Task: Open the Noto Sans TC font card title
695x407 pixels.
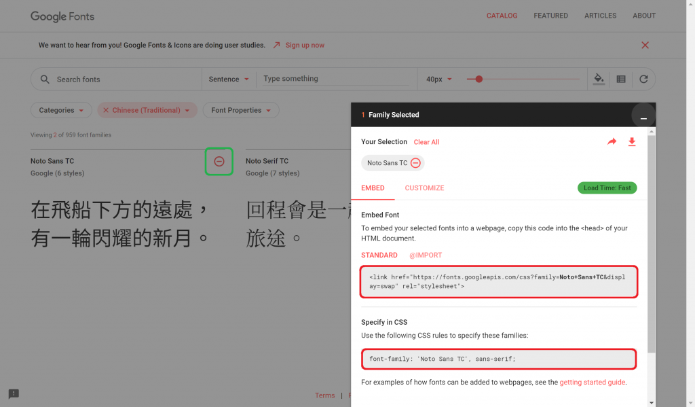Action: [52, 161]
